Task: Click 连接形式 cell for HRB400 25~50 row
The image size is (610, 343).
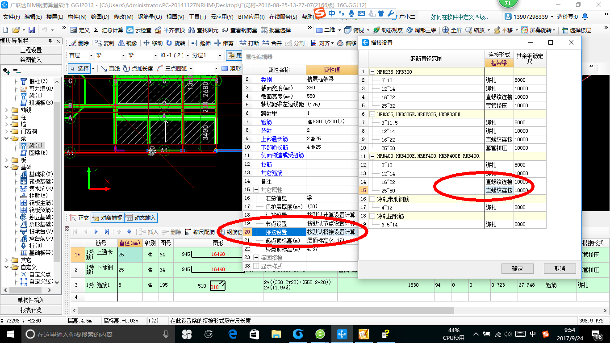Action: pos(499,190)
